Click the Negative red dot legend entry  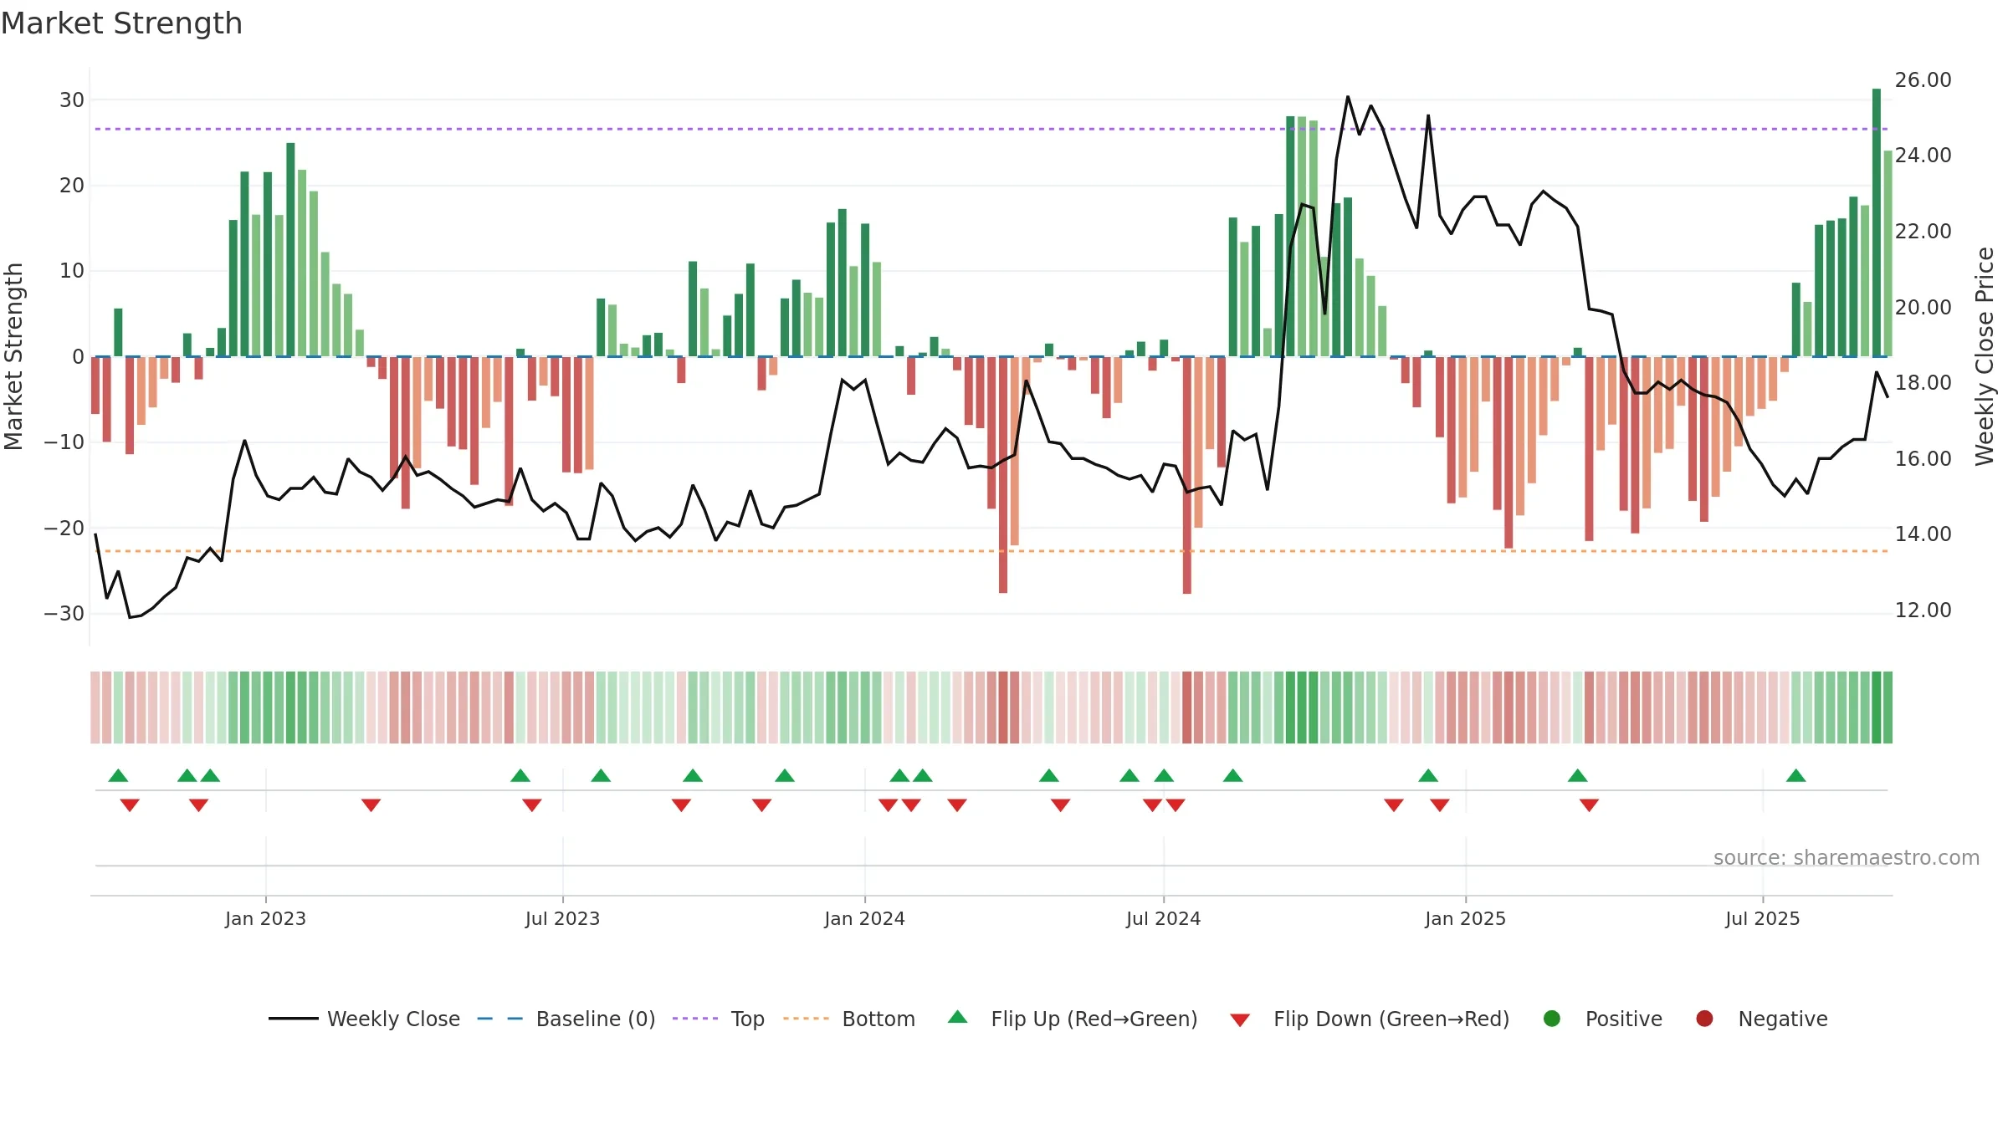tap(1761, 1019)
